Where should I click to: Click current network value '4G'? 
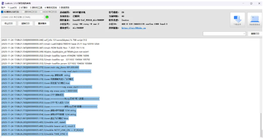[x=123, y=16]
